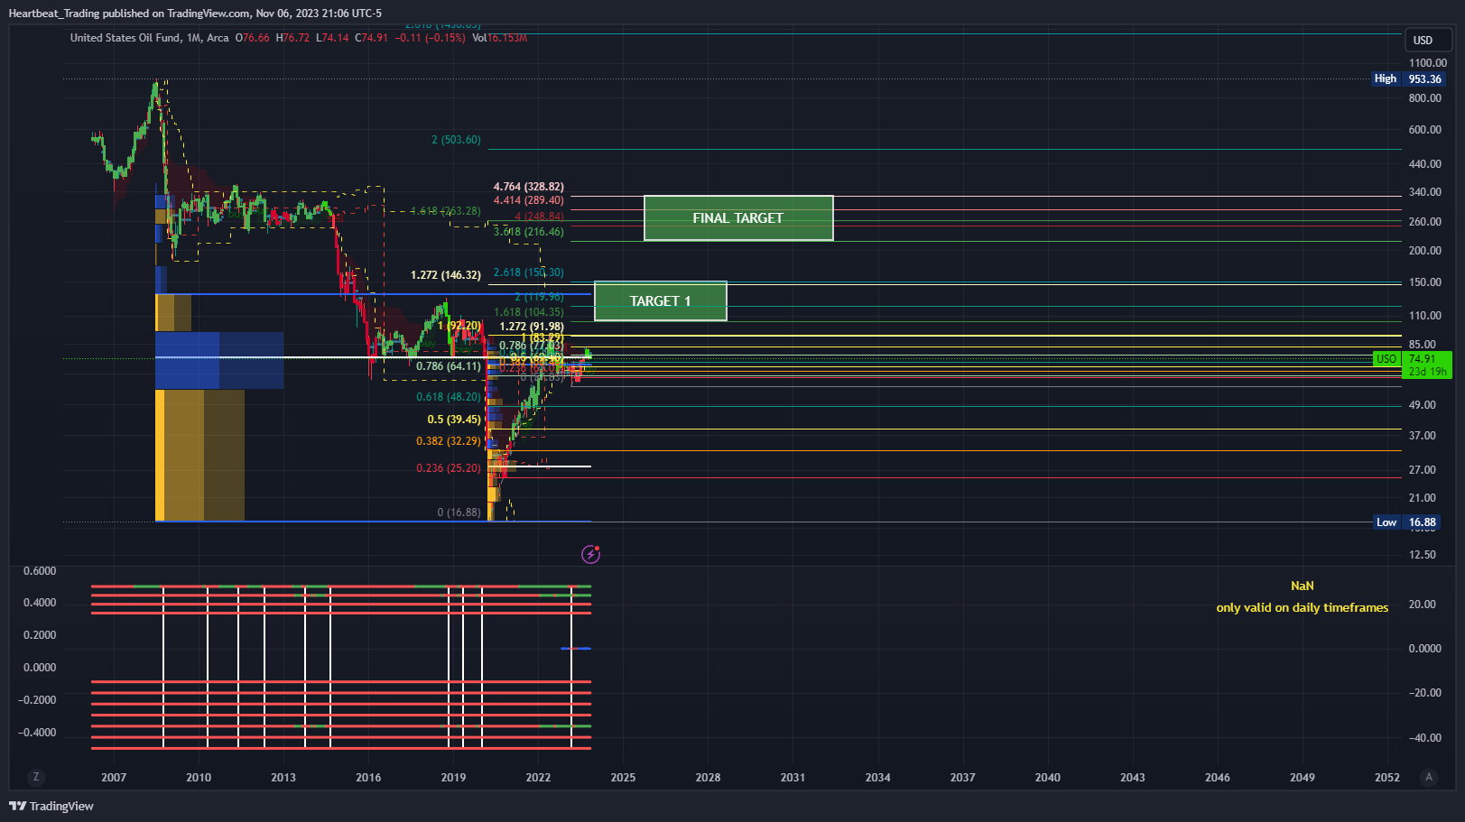Select the 0.786 (64.11) Fibonacci label
The height and width of the screenshot is (822, 1465).
[449, 366]
